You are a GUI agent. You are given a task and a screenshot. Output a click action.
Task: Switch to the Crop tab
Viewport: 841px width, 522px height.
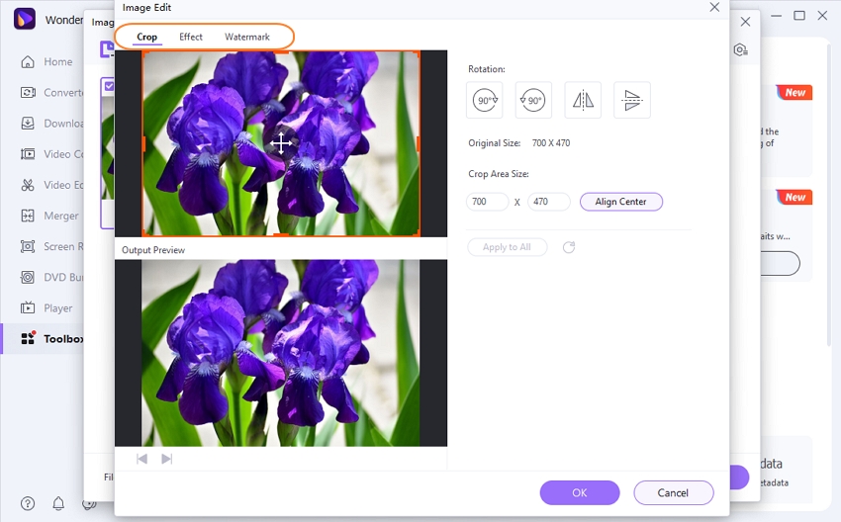tap(146, 37)
